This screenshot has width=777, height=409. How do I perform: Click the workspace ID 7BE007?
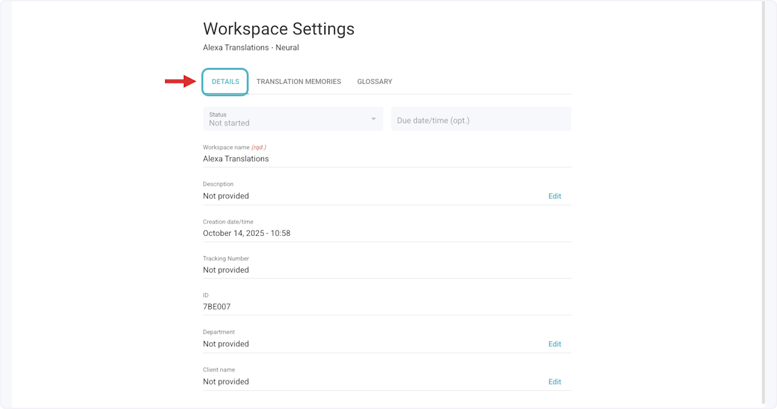[x=217, y=307]
